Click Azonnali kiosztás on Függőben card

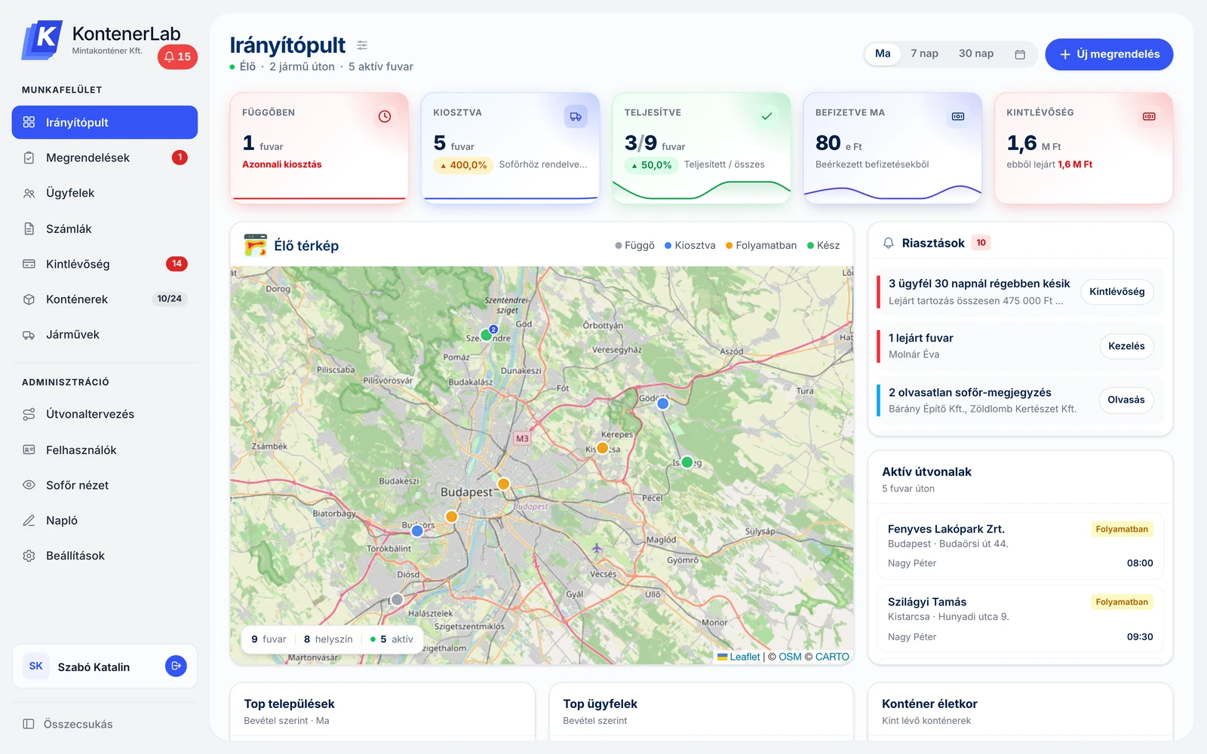(282, 164)
